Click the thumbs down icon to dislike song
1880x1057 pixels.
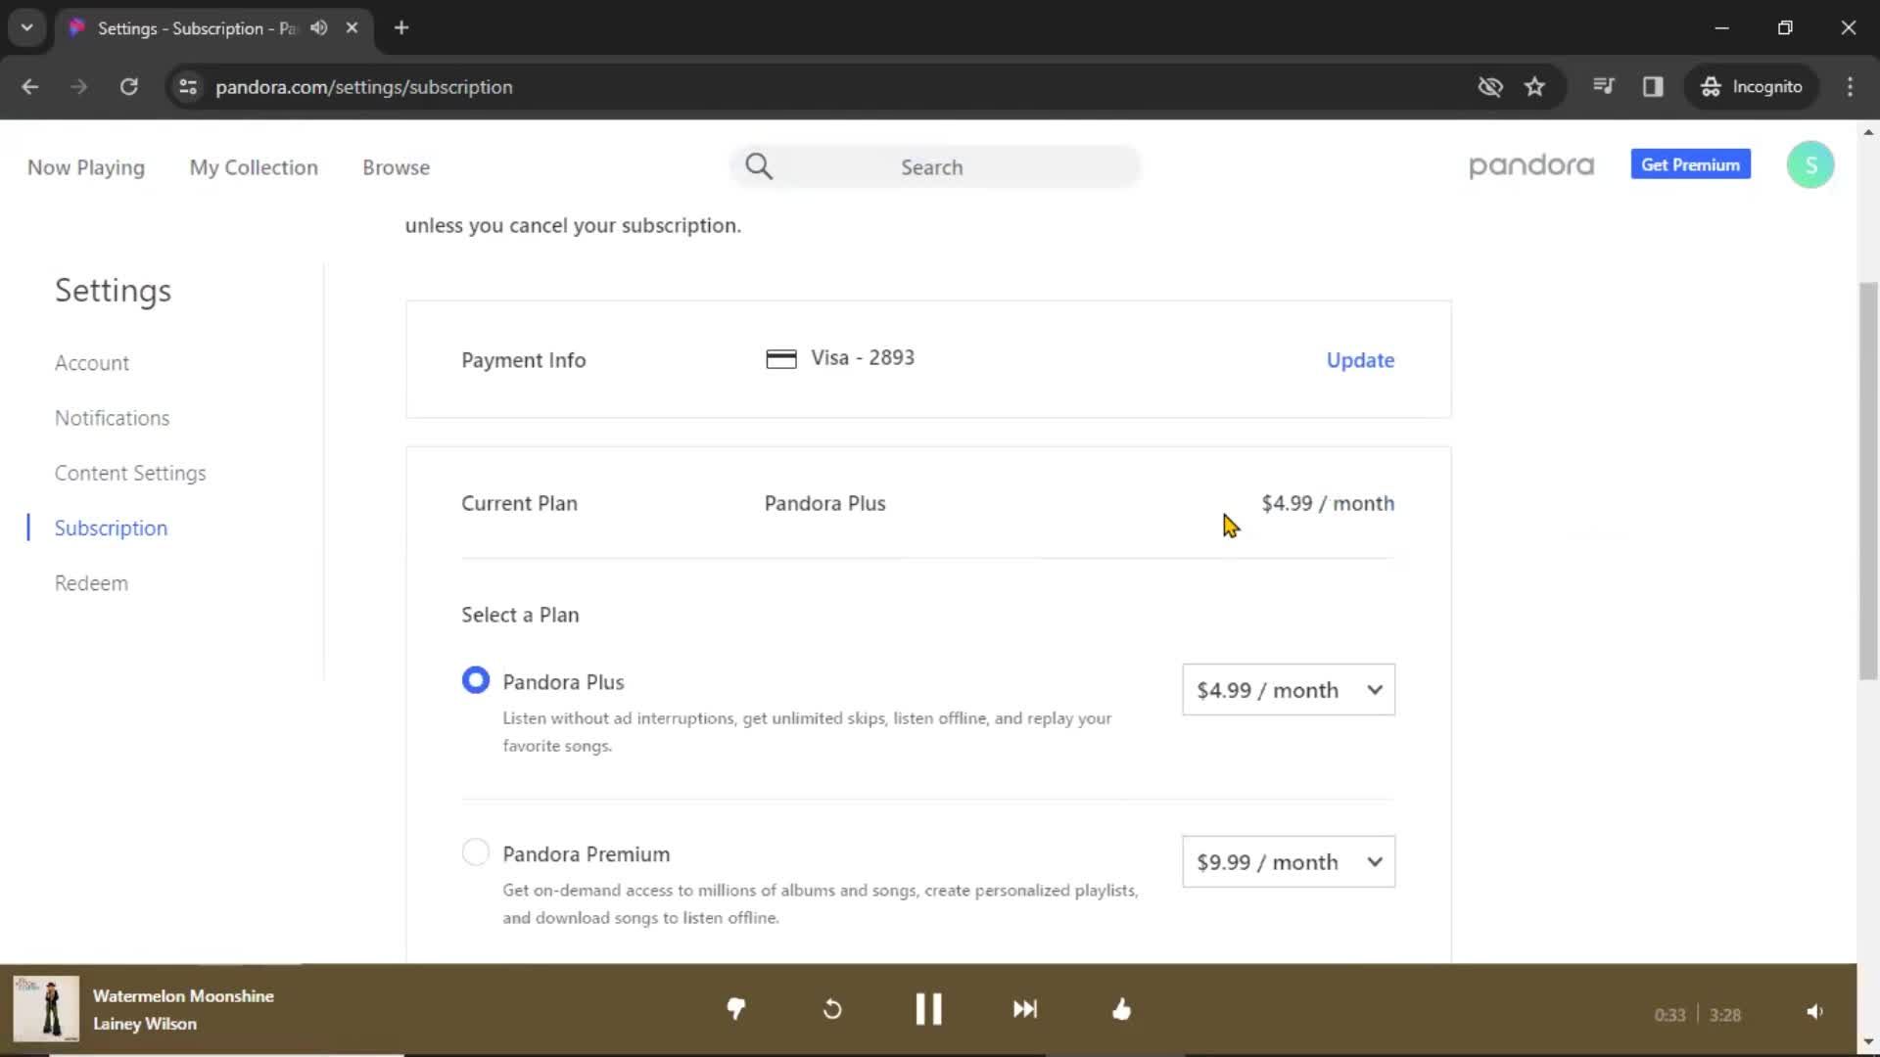point(733,1009)
